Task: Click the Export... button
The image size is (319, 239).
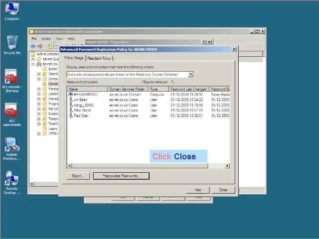Action: click(x=78, y=176)
